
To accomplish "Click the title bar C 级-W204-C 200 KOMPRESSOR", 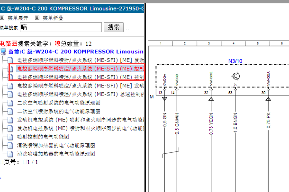I will (x=72, y=9).
